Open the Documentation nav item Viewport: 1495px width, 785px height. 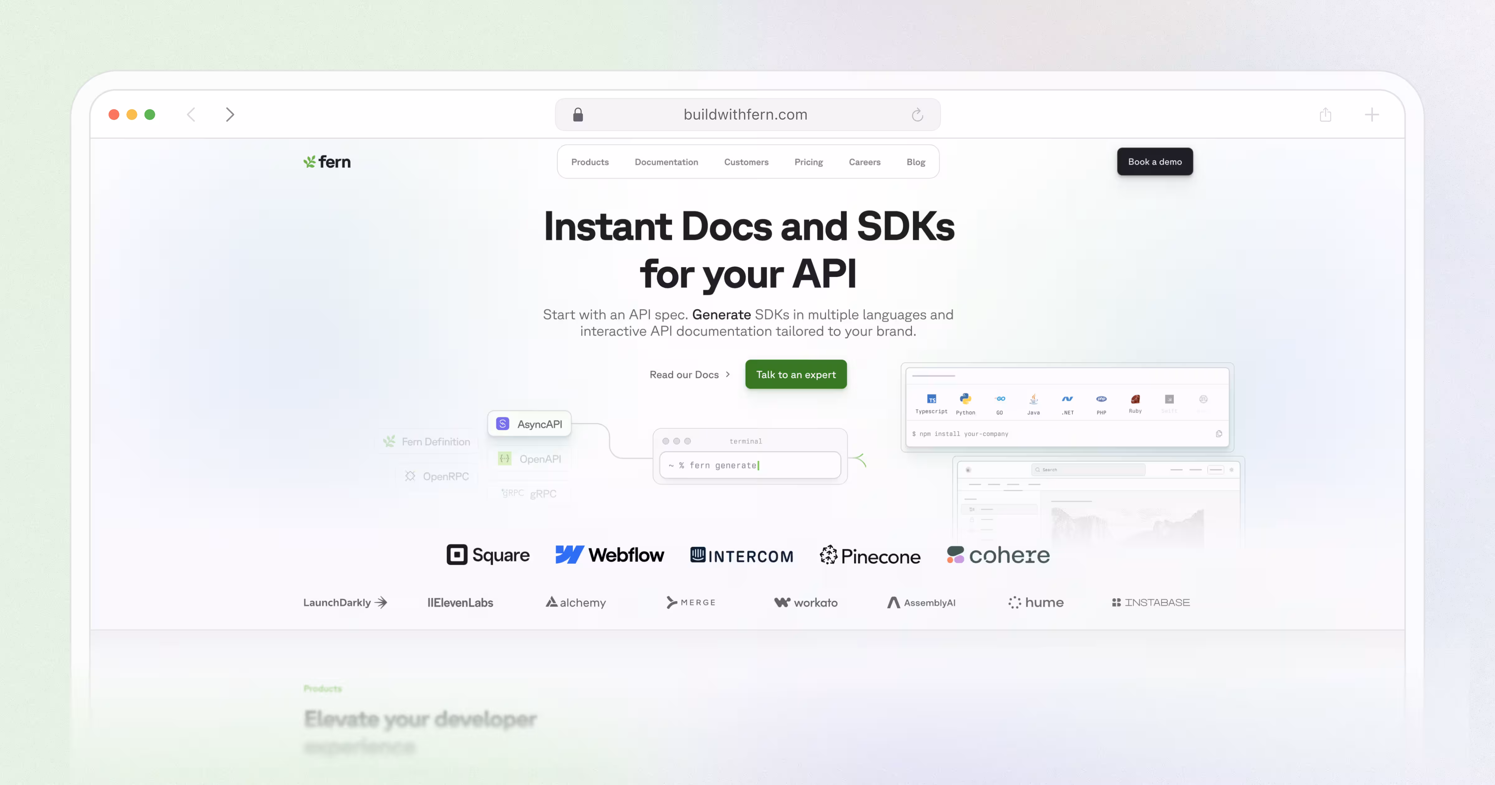pos(666,162)
